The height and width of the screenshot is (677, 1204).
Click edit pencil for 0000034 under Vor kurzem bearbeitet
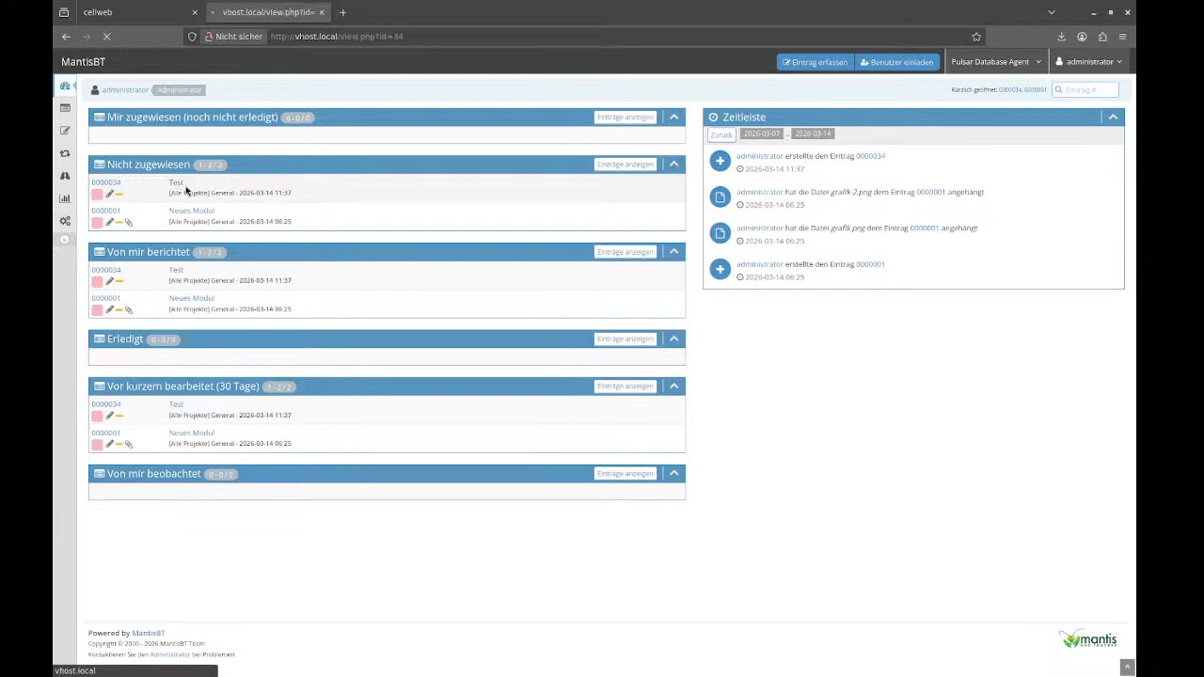[x=109, y=416]
